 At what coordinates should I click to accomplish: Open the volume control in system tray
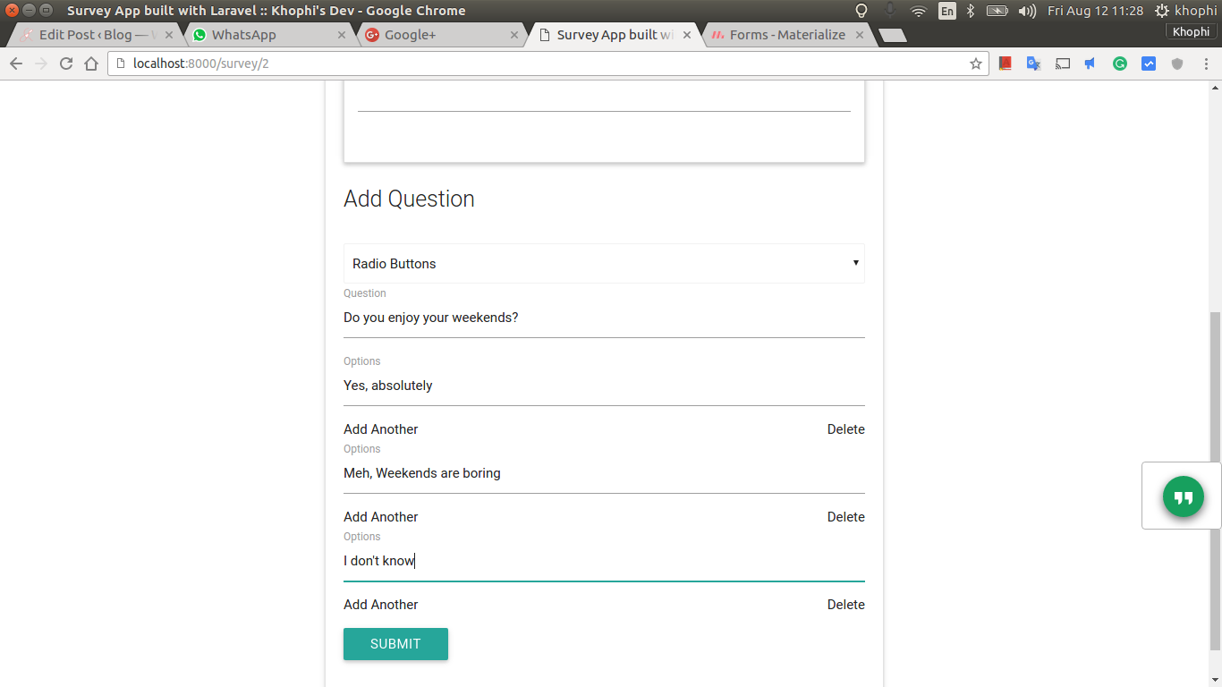click(x=1027, y=11)
